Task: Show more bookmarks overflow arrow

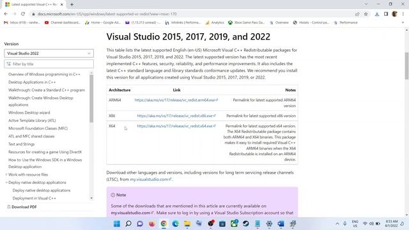Action: [x=403, y=23]
